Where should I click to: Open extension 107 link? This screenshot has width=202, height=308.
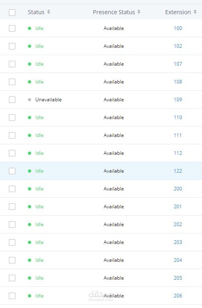178,64
